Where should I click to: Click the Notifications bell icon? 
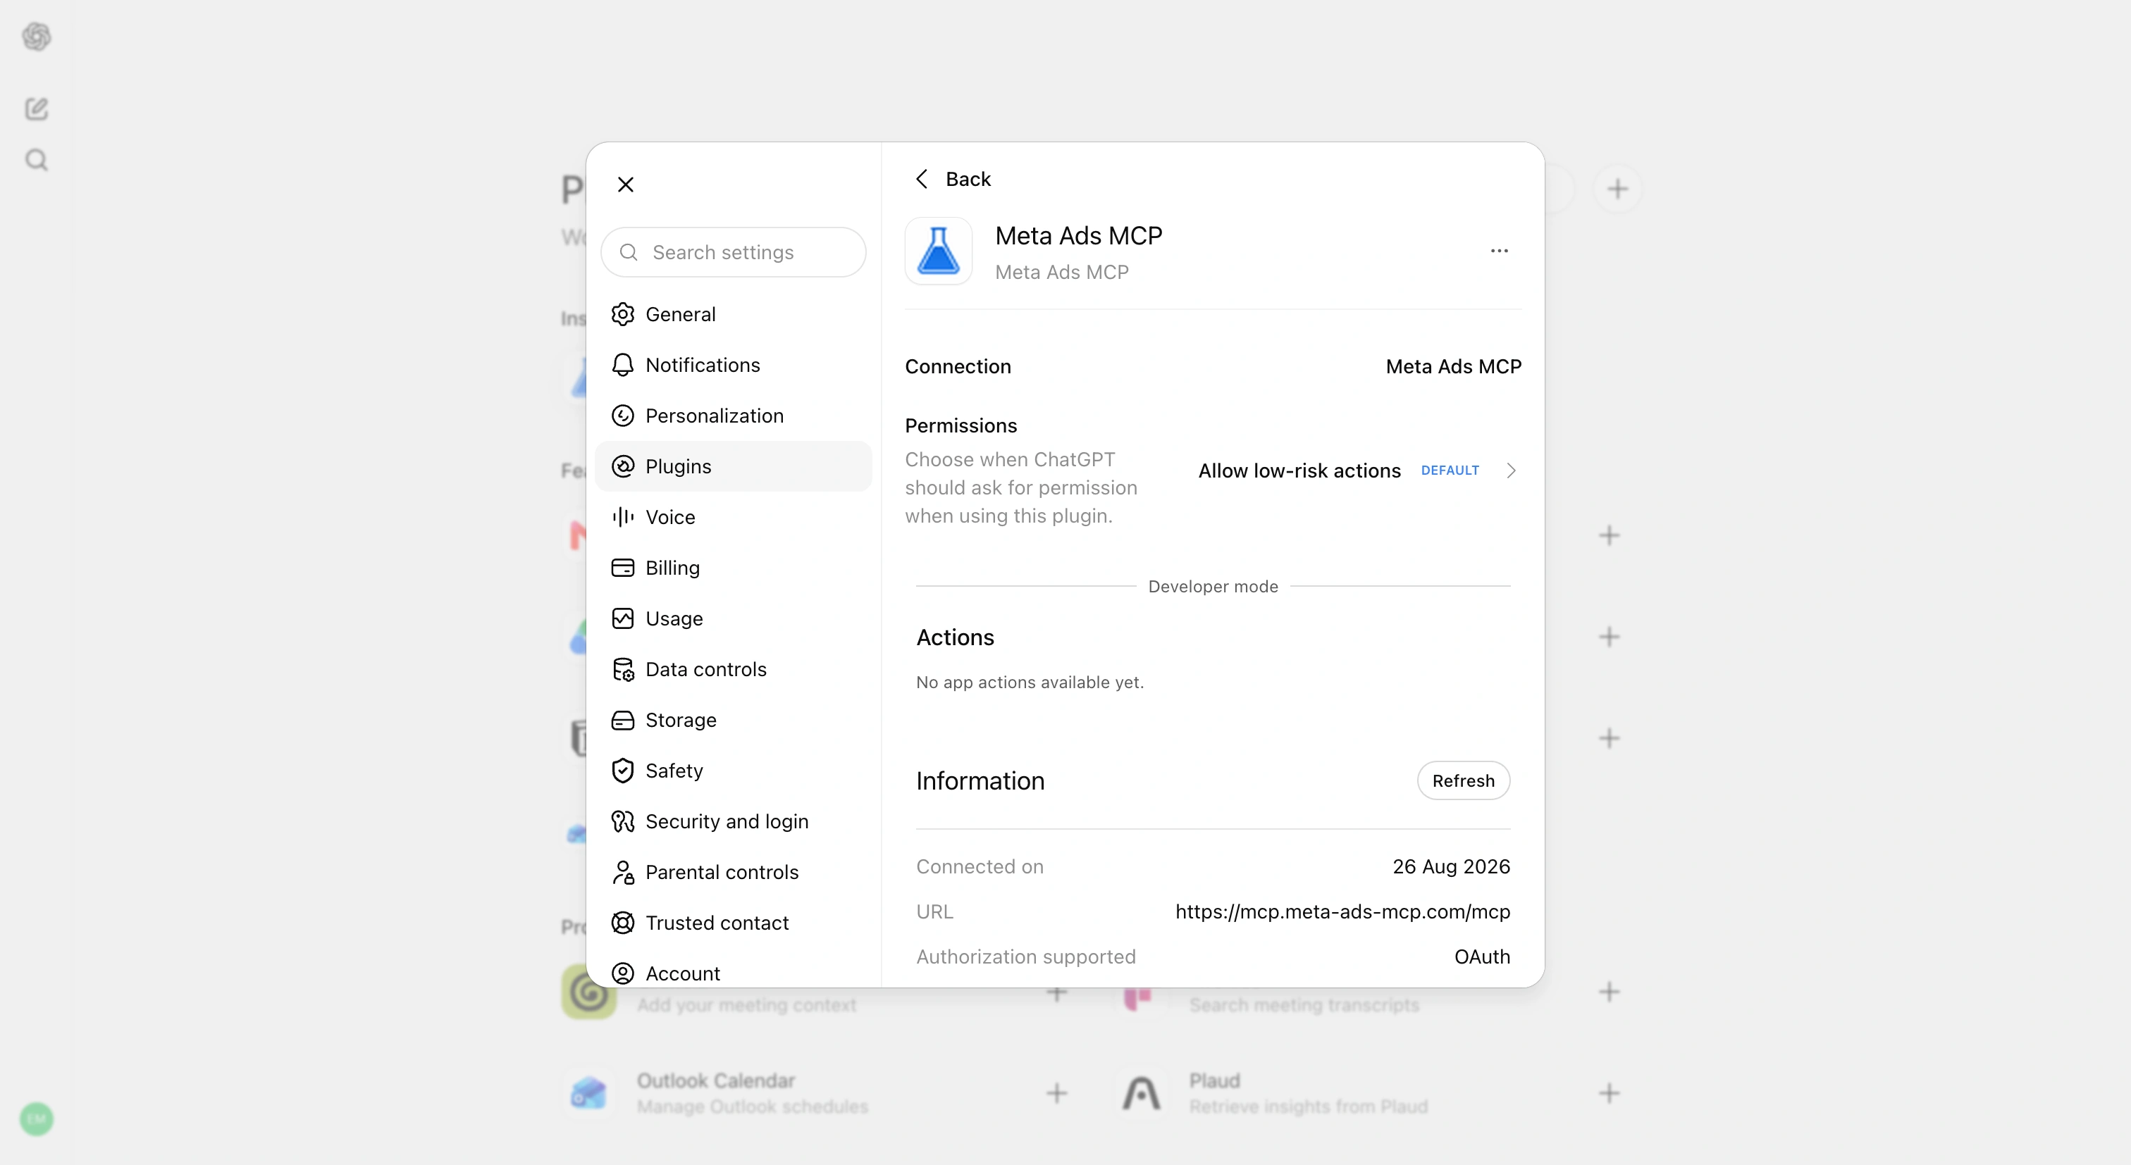623,365
